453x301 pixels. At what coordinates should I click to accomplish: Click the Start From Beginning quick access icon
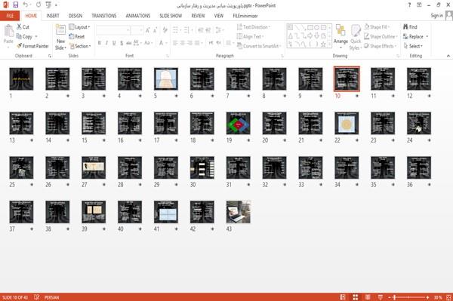coord(48,5)
